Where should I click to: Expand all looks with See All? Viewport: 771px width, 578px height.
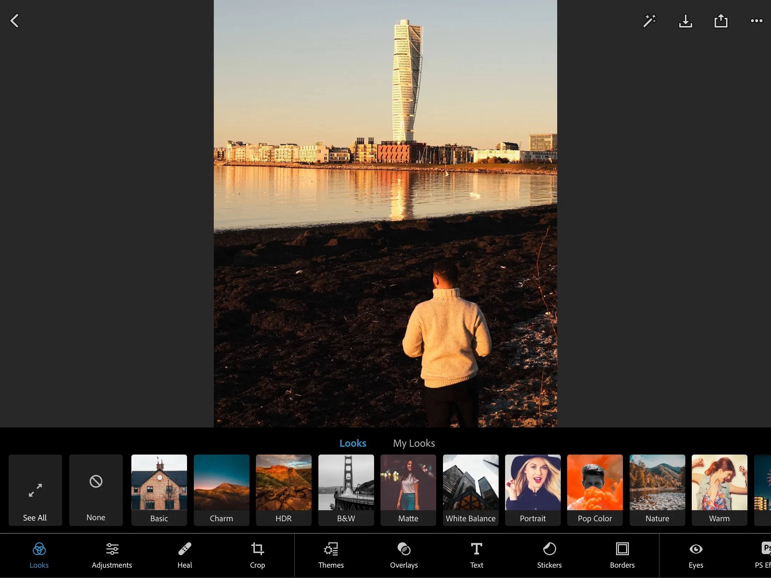coord(35,490)
